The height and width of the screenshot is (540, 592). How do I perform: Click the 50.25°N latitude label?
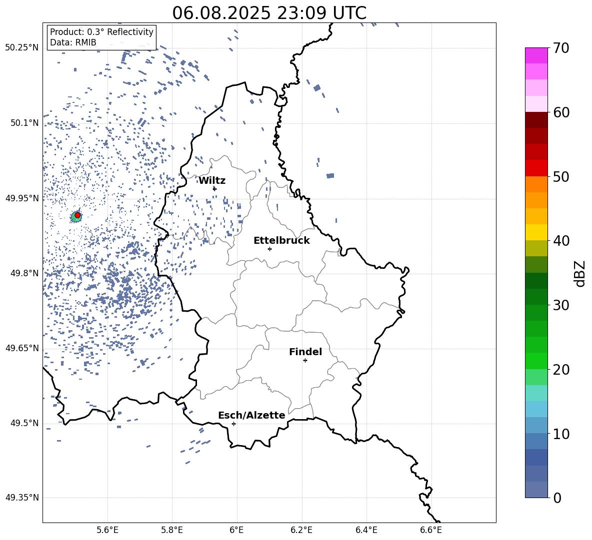22,48
